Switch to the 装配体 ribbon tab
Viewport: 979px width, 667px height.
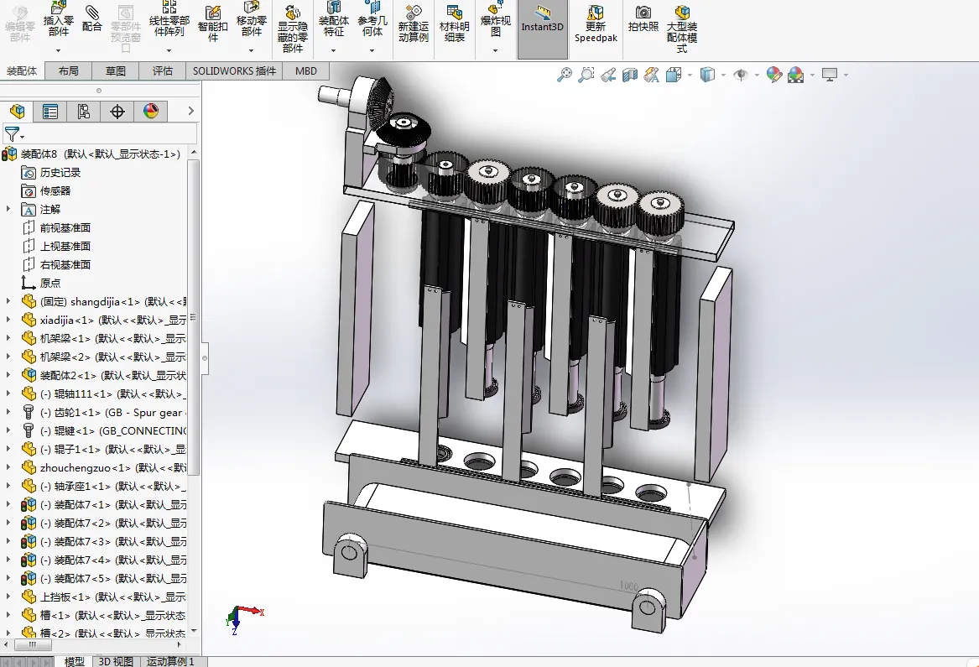click(22, 71)
